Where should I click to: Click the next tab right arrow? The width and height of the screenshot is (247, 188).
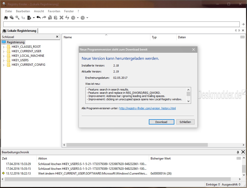point(239,30)
